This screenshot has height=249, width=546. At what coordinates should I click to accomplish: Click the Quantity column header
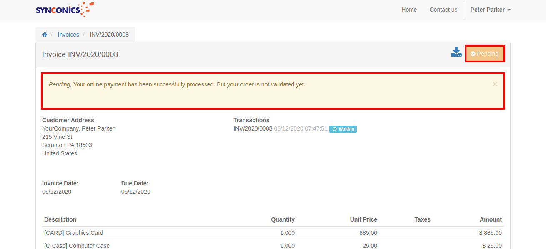pyautogui.click(x=283, y=219)
